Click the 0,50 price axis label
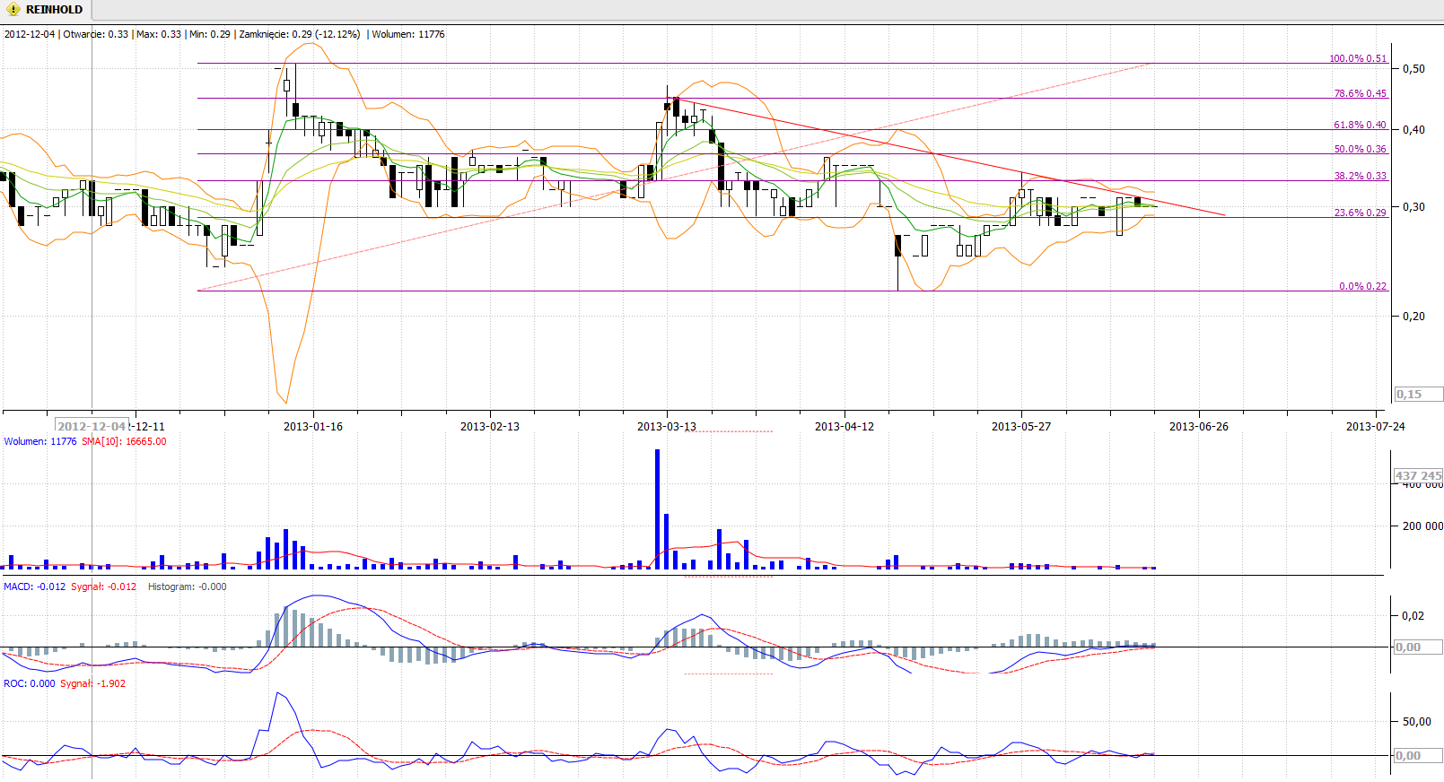The width and height of the screenshot is (1444, 782). click(1413, 68)
